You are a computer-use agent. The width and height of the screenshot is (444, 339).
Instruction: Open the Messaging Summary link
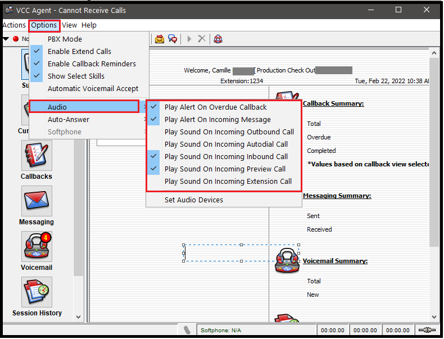point(337,196)
